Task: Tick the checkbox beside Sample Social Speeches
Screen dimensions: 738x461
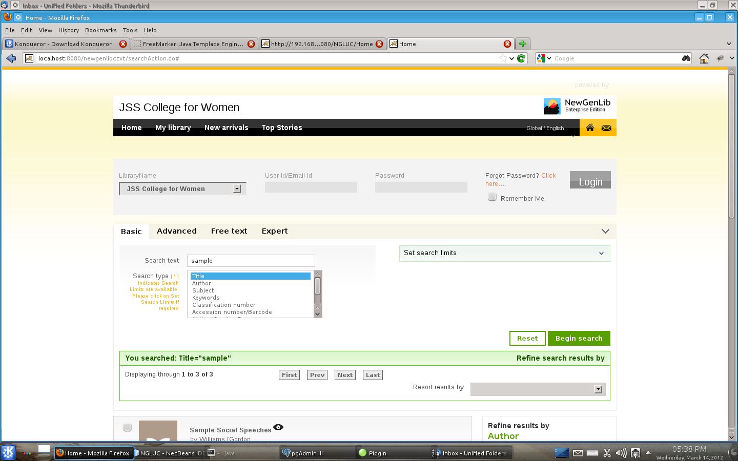Action: (x=127, y=427)
